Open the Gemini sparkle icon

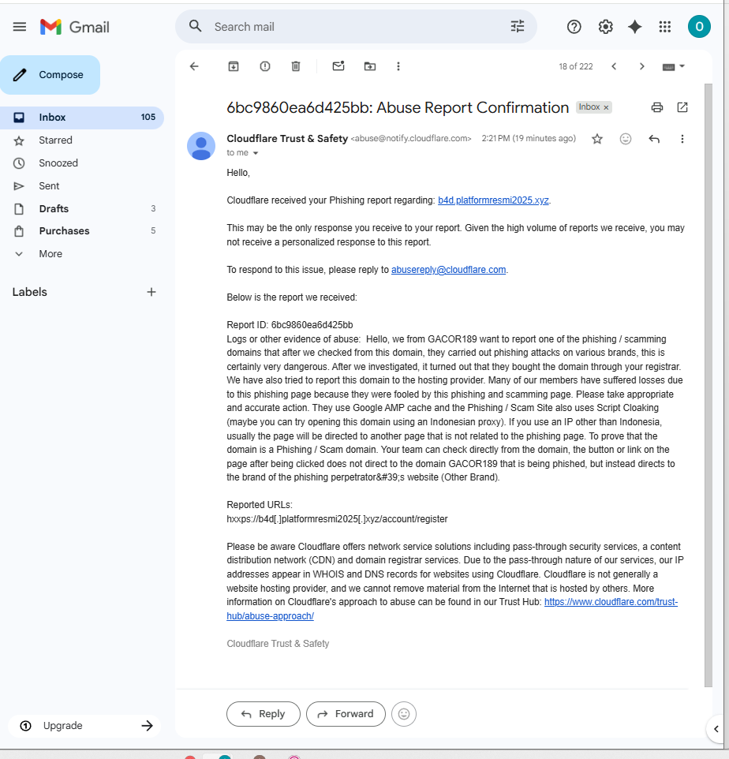(634, 27)
